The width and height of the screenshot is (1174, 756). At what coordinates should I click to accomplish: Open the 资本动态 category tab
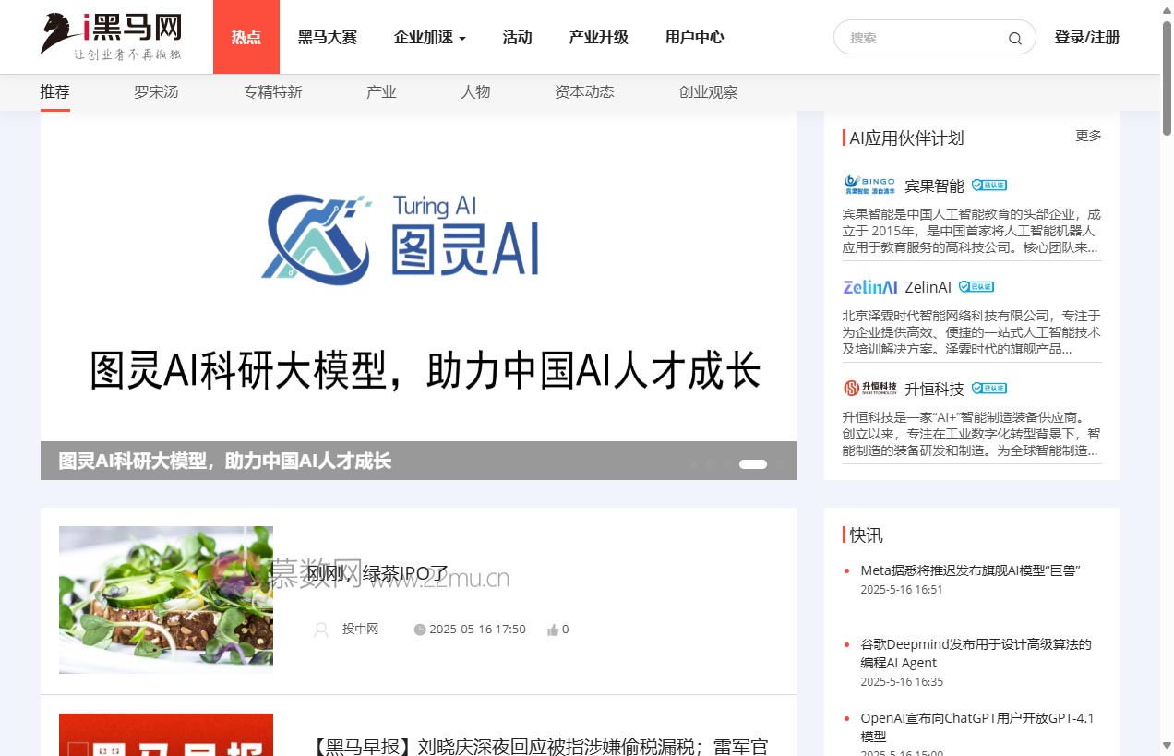(584, 91)
